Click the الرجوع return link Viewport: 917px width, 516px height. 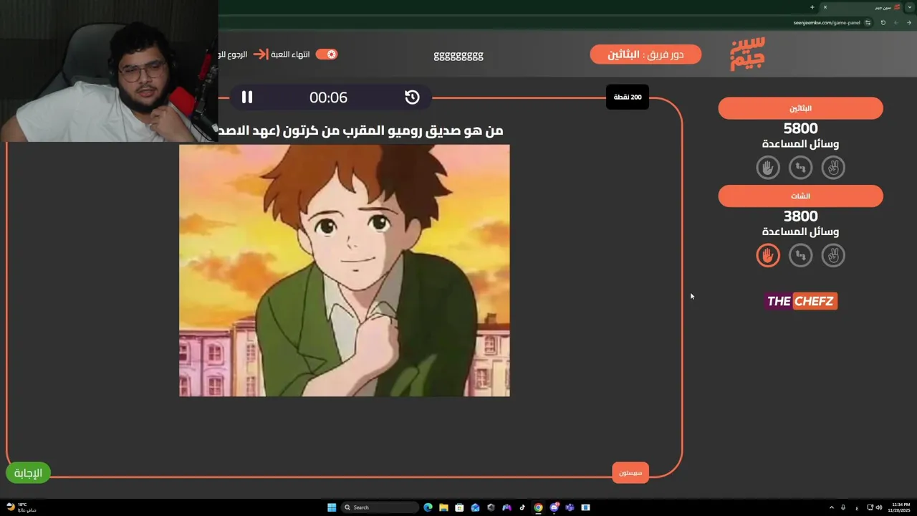[x=232, y=54]
